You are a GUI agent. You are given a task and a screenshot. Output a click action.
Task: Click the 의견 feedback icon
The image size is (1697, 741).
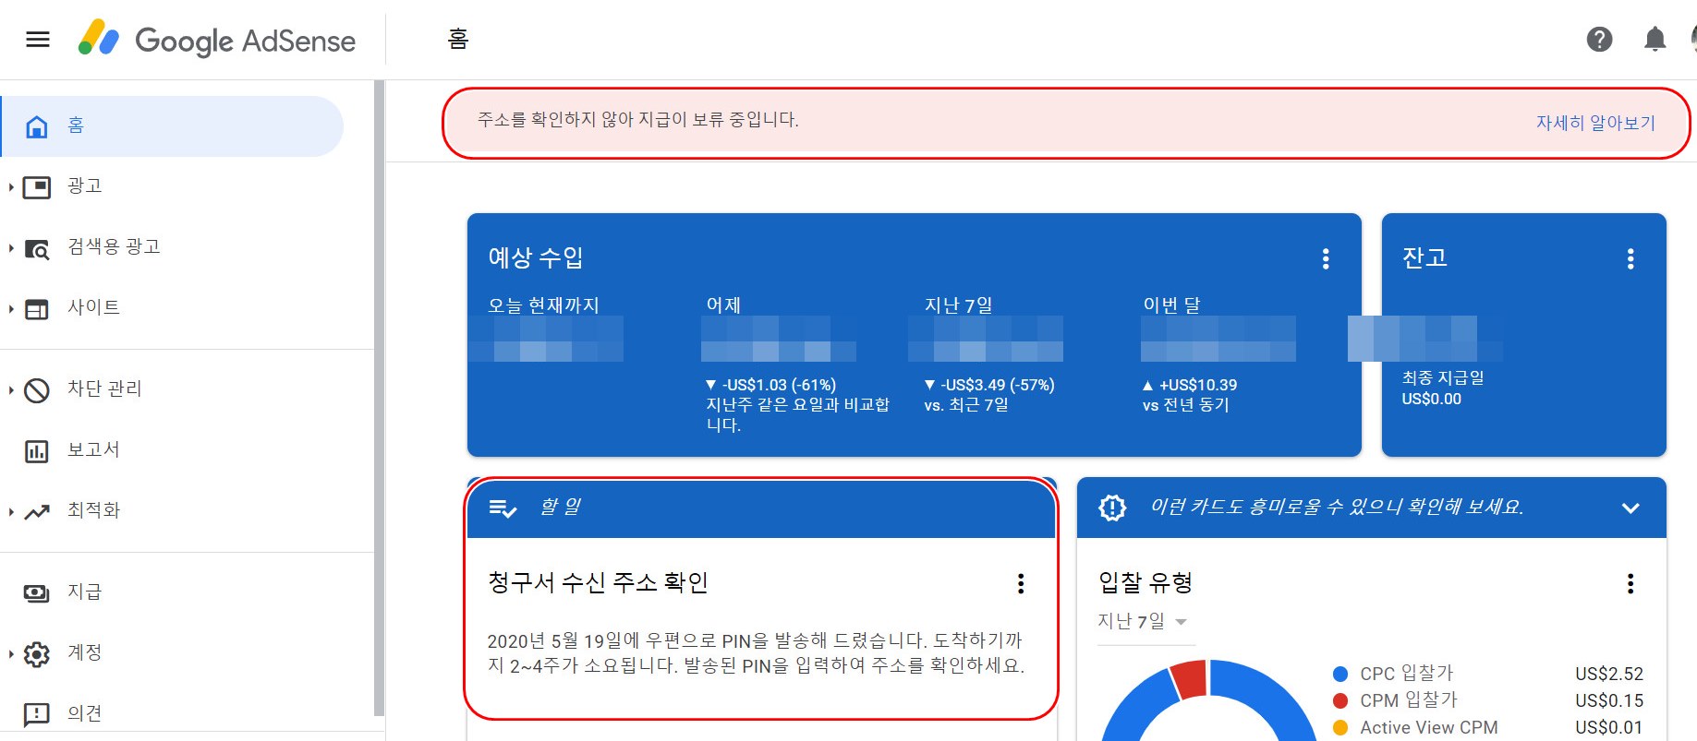click(x=37, y=714)
